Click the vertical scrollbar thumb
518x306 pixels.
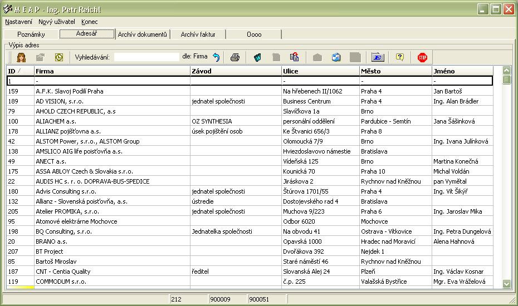(x=506, y=80)
